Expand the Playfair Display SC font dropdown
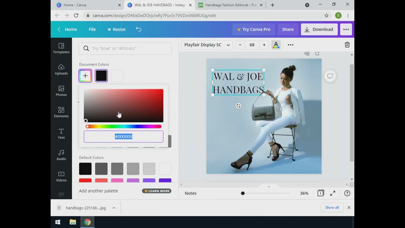The height and width of the screenshot is (228, 405). point(207,45)
